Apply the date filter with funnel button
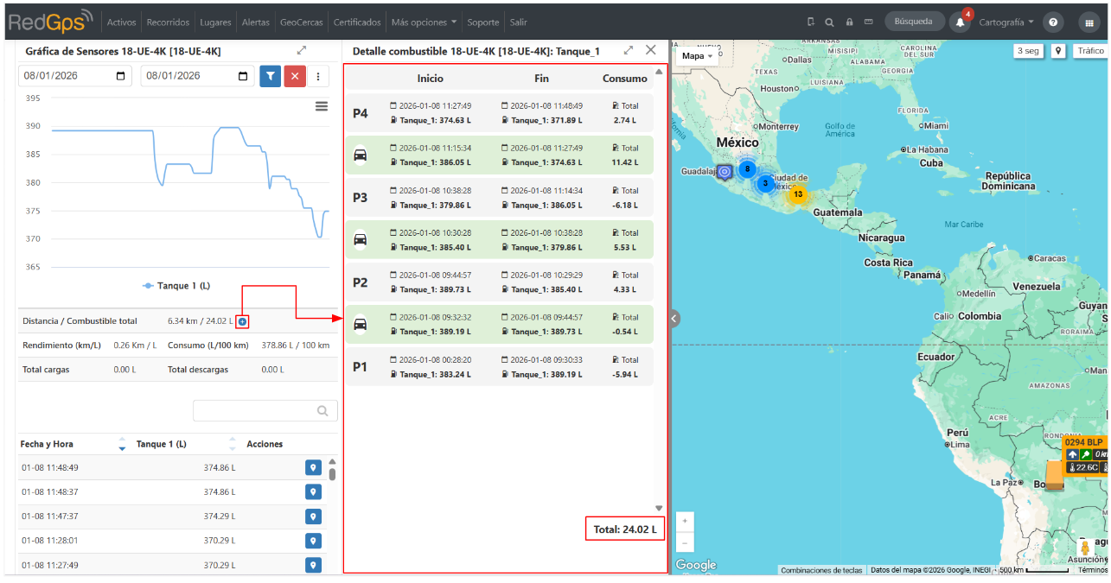 click(x=271, y=76)
